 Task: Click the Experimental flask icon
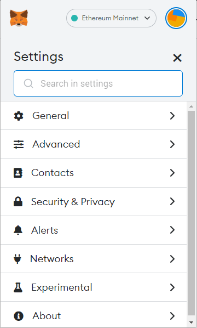[x=18, y=287]
